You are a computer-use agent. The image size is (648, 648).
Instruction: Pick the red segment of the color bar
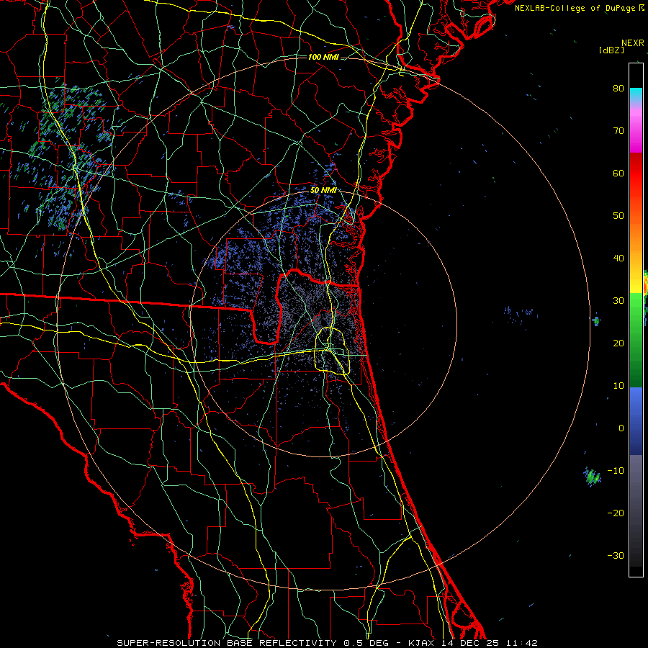click(x=636, y=174)
